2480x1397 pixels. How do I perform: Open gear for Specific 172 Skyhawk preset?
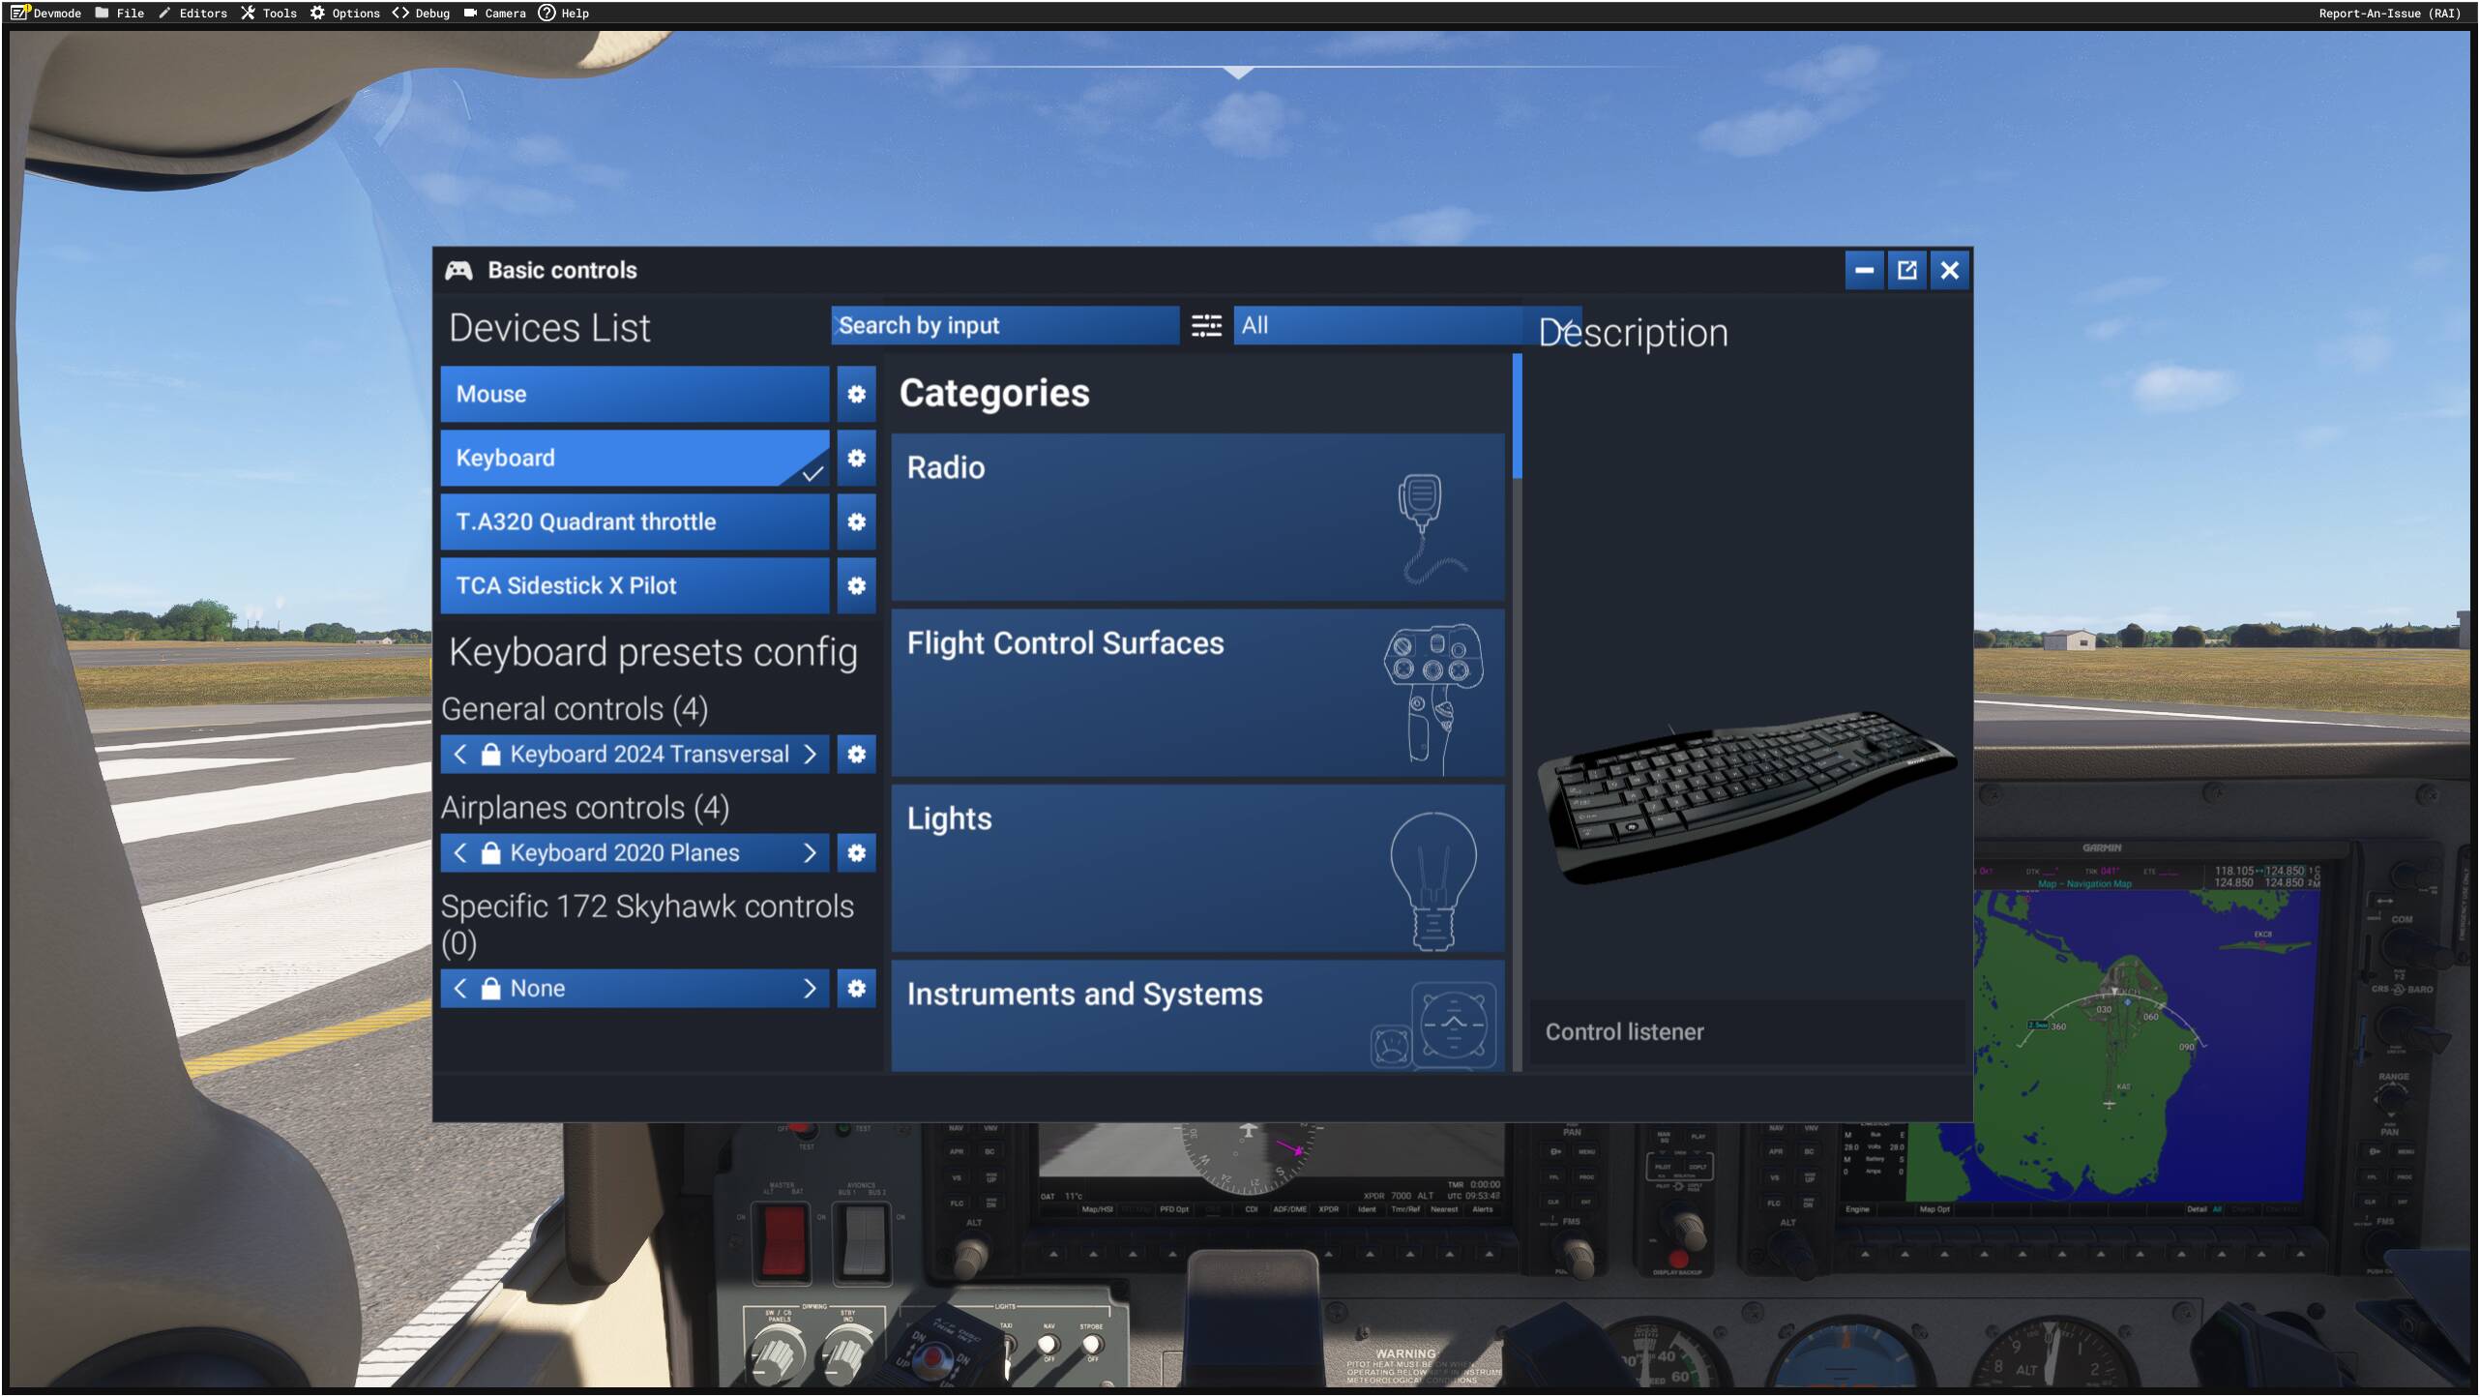coord(856,988)
